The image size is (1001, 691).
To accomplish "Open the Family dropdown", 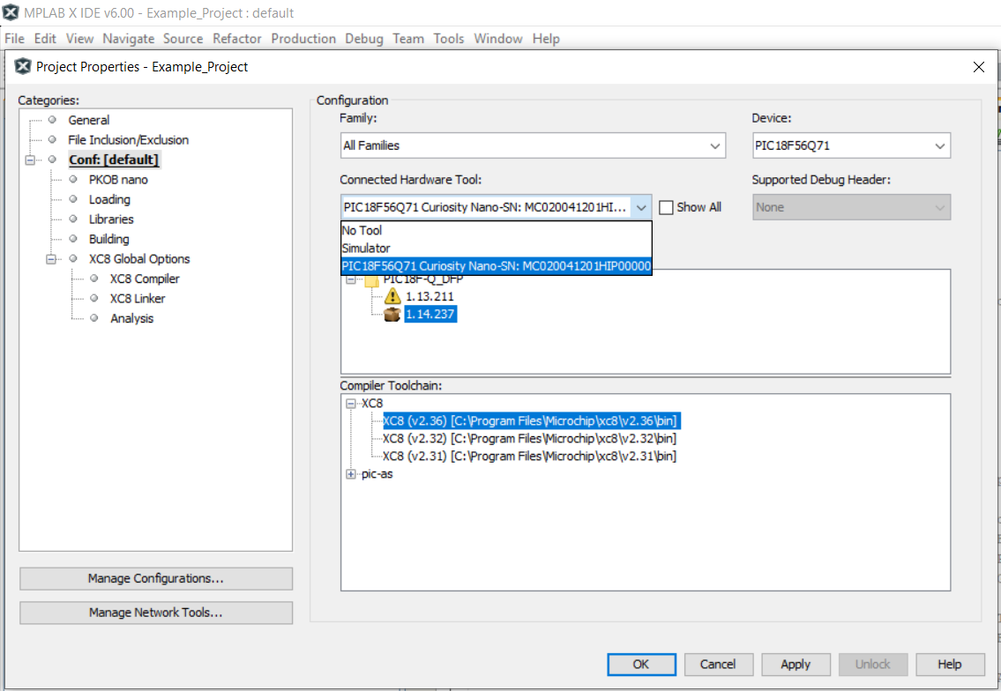I will click(714, 145).
